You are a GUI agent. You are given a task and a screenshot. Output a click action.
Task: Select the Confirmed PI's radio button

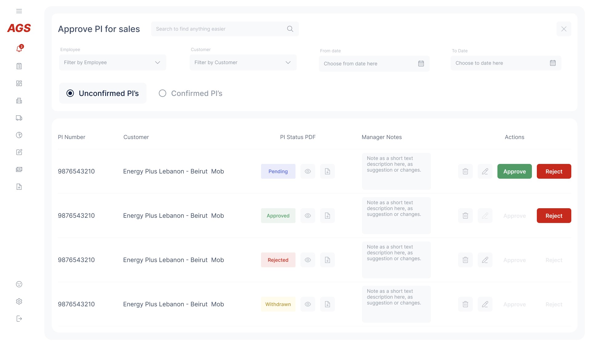pos(163,93)
